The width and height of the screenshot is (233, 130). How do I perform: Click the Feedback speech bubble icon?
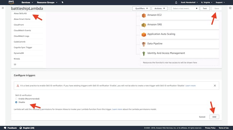[5, 128]
